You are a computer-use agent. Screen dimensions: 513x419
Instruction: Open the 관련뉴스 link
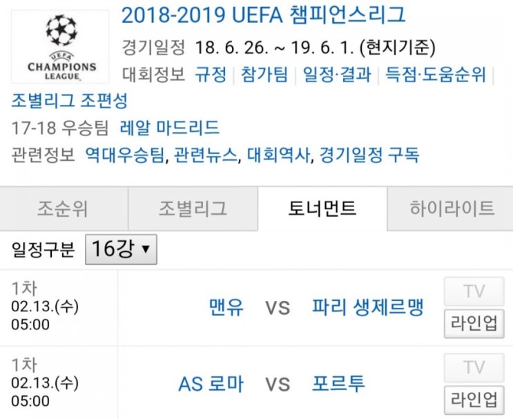(205, 155)
